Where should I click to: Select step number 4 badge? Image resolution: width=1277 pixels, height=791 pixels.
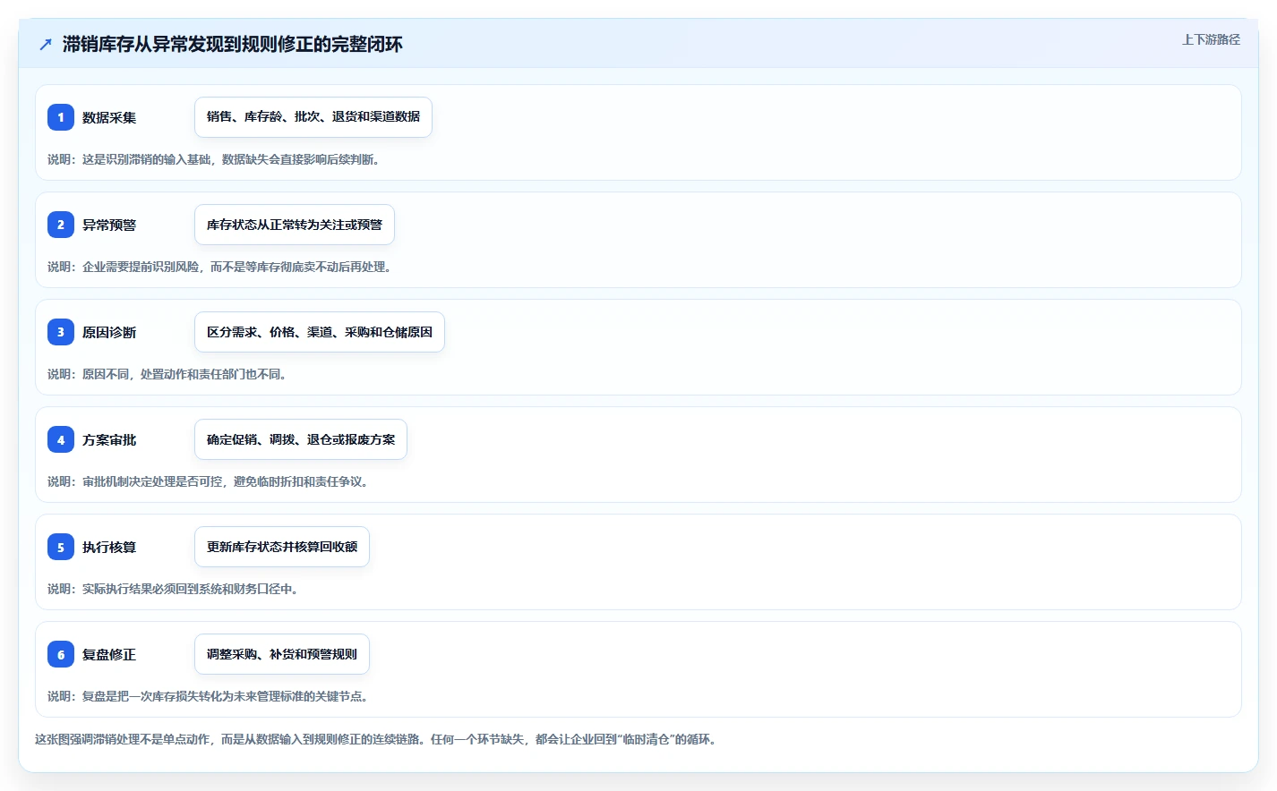tap(61, 439)
